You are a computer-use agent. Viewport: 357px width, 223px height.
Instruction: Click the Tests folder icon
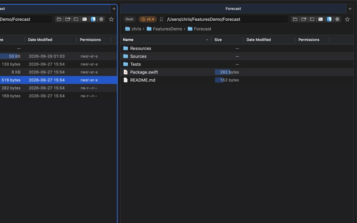[x=125, y=64]
